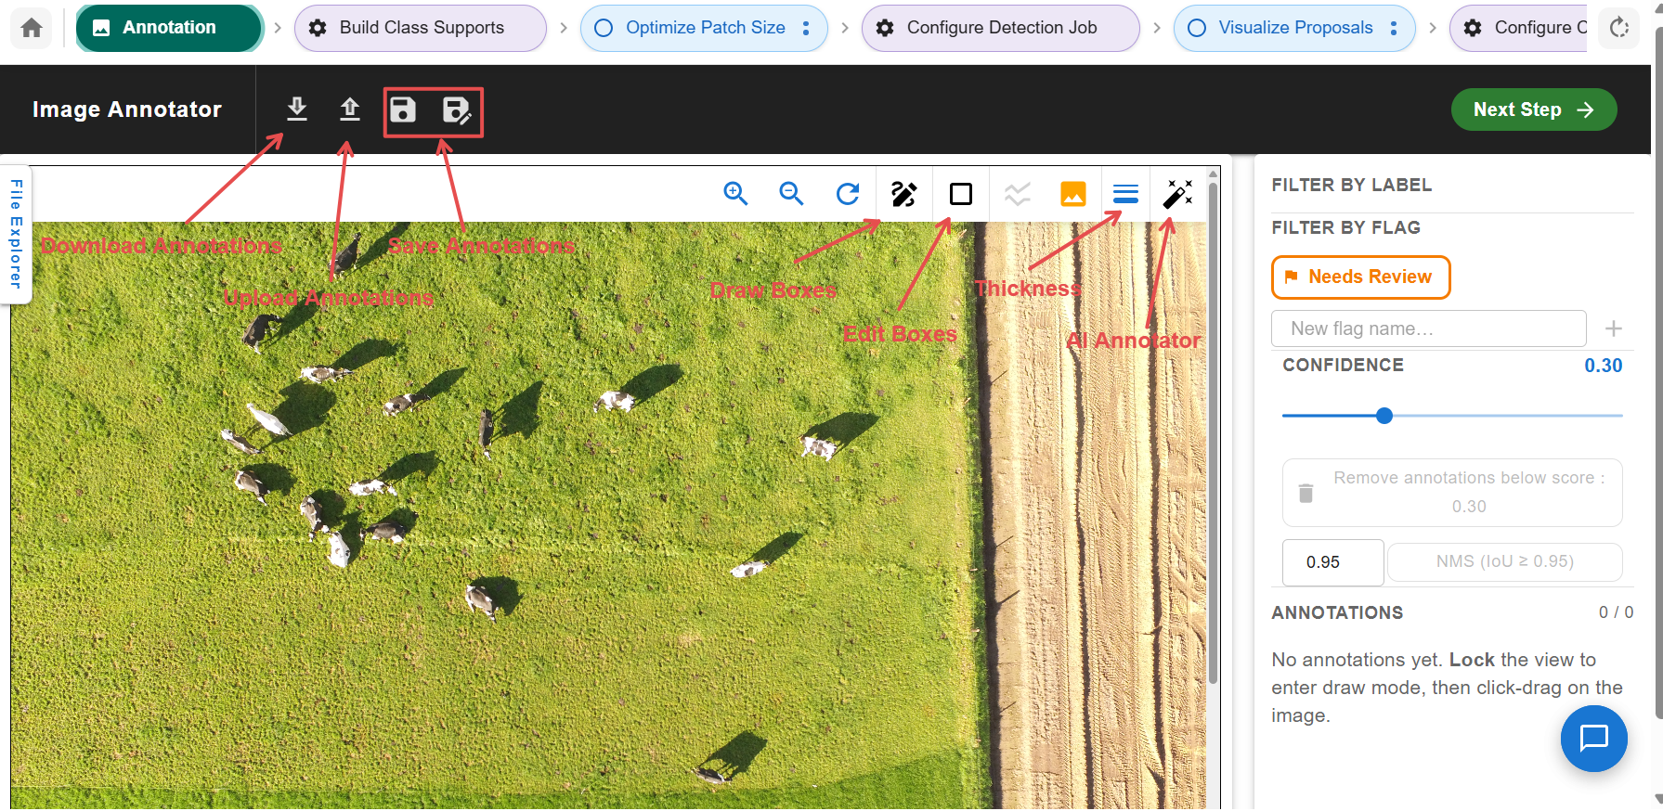Click the save-as annotations icon with pencil

456,110
